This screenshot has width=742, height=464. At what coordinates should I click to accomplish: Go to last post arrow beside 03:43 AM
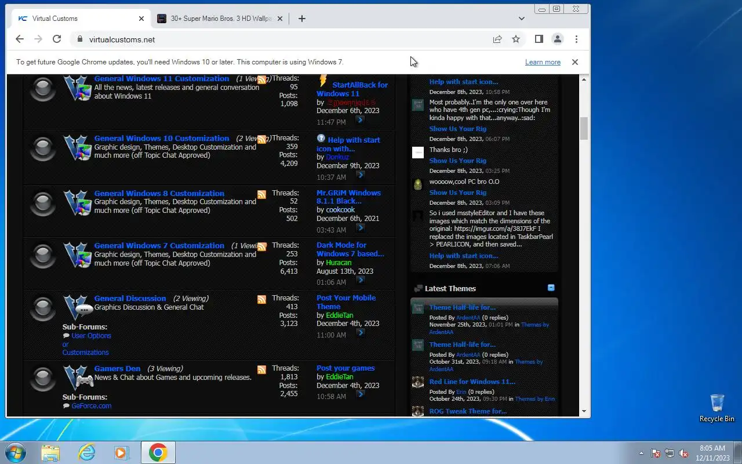click(x=360, y=228)
